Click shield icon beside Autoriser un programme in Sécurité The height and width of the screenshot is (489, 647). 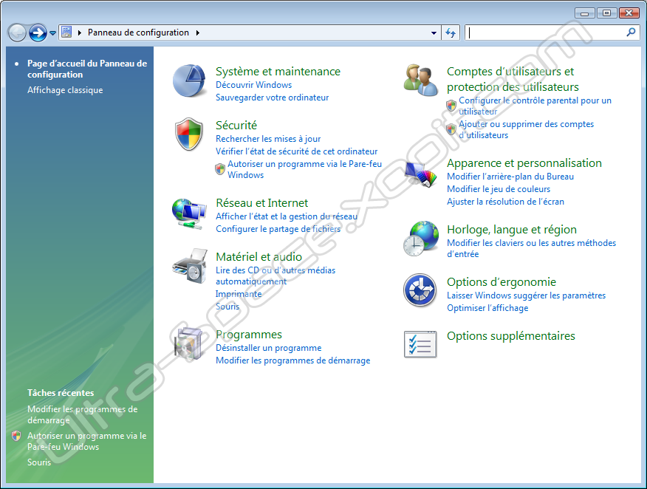click(220, 169)
